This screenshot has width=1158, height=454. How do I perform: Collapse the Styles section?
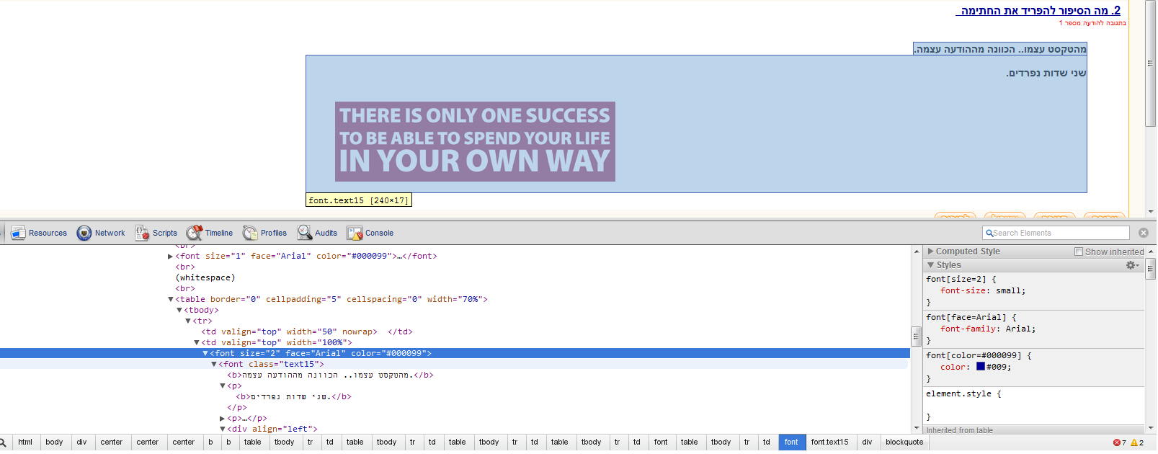click(x=931, y=265)
